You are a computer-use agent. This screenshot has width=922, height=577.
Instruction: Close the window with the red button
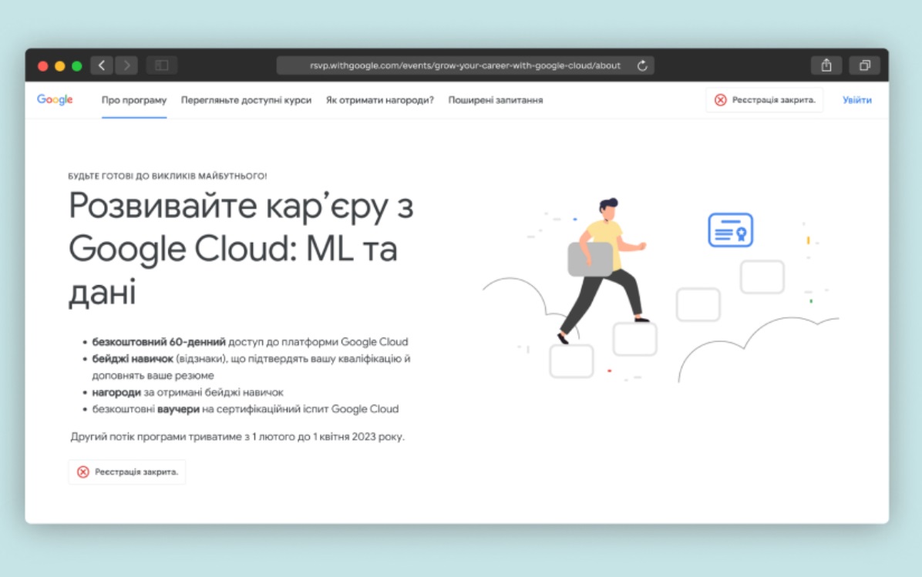coord(43,66)
